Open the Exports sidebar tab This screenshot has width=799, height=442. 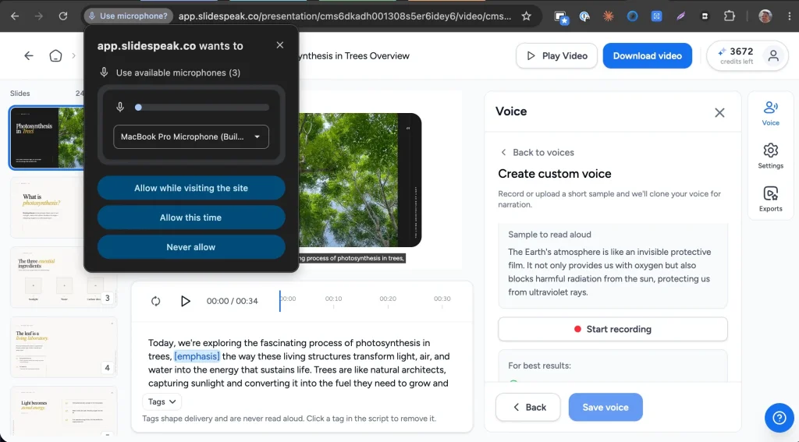click(770, 199)
